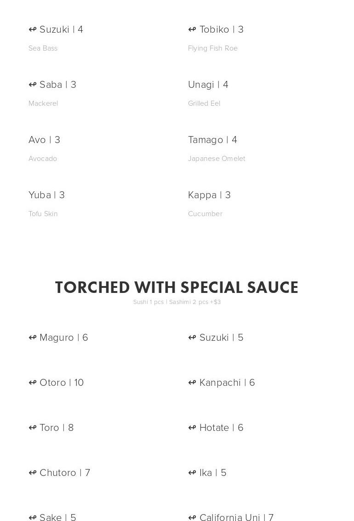Click the arrow icon next to Chutoro

pyautogui.click(x=33, y=473)
